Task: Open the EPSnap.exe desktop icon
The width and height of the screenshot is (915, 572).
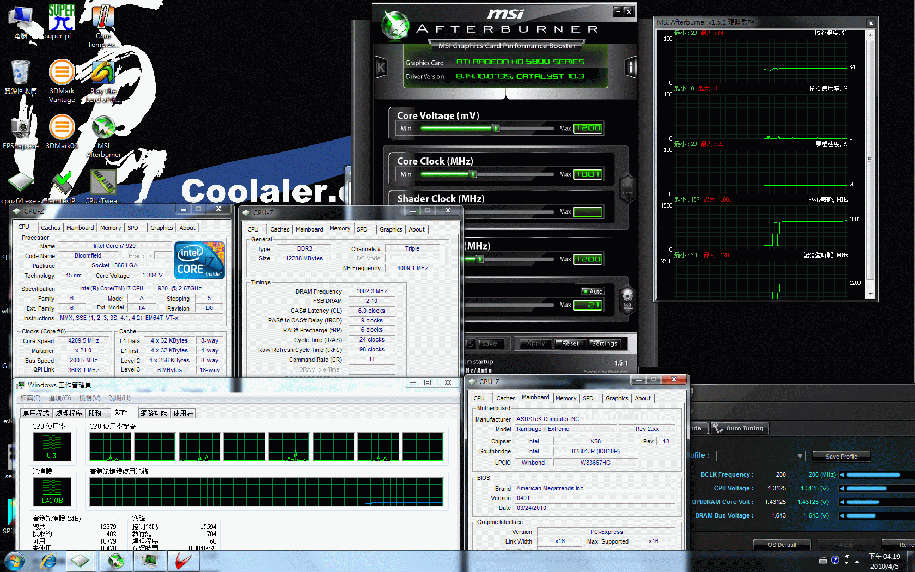Action: point(21,132)
